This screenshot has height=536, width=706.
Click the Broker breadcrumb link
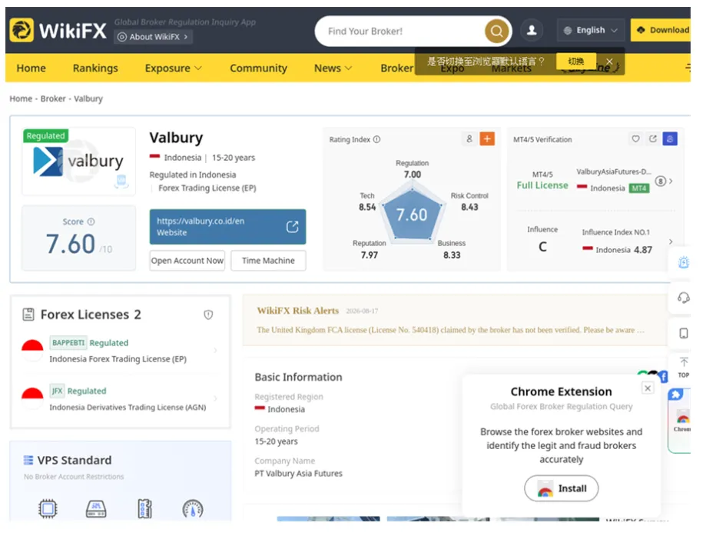point(53,98)
